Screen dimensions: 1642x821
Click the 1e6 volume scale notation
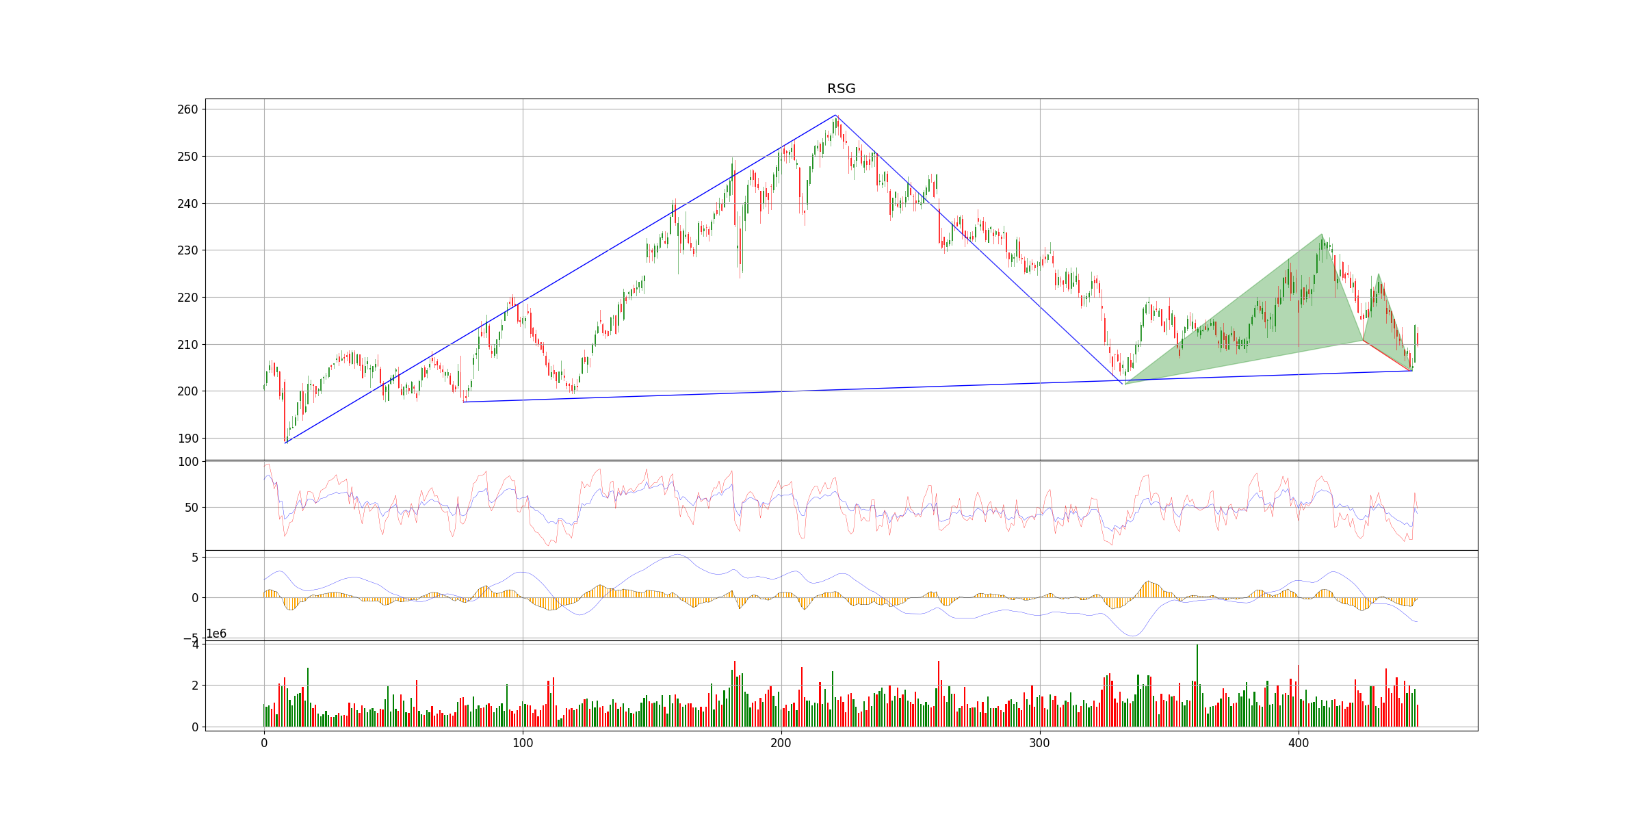[x=216, y=634]
